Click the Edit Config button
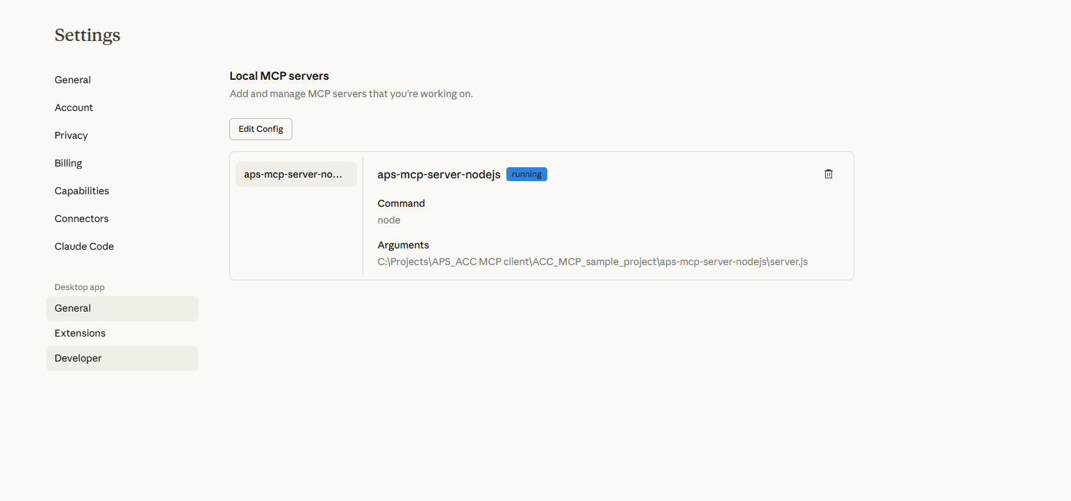The width and height of the screenshot is (1071, 501). (x=260, y=129)
